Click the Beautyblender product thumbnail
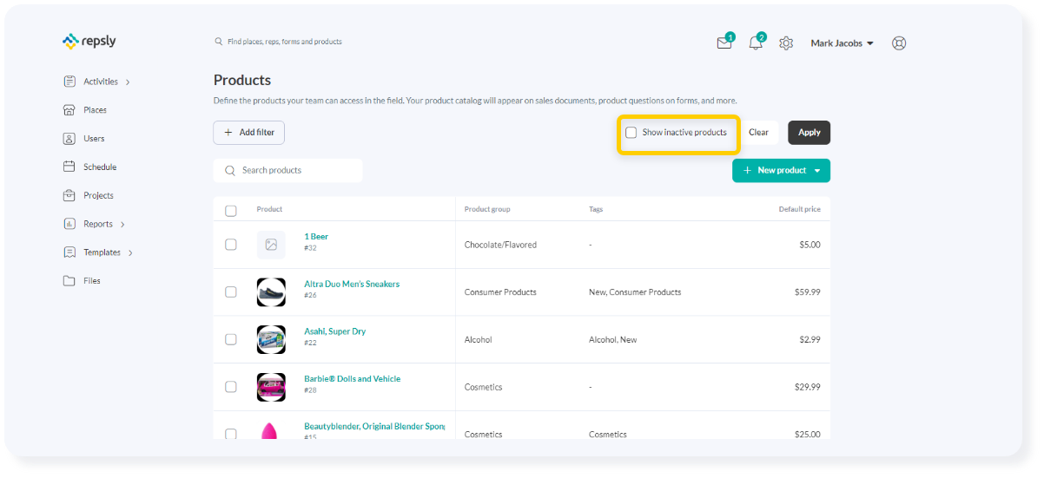Viewport: 1044px width, 478px height. (x=271, y=431)
